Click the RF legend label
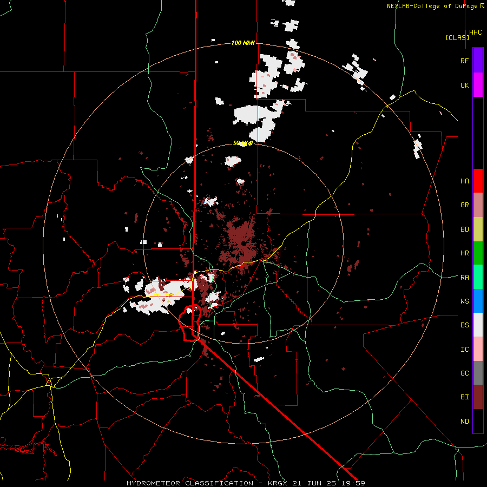Viewport: 487px width, 487px height. tap(464, 61)
